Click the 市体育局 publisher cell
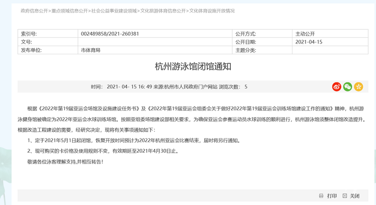 pyautogui.click(x=155, y=50)
